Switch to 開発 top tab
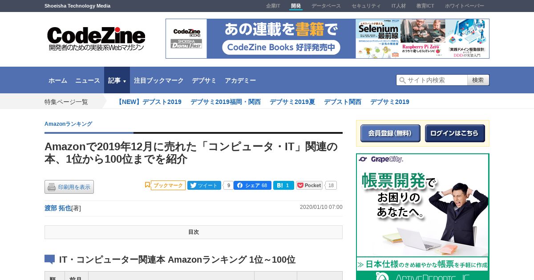 pyautogui.click(x=296, y=6)
